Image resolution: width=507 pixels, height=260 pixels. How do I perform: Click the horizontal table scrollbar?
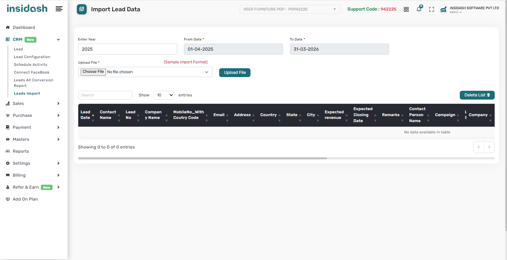pos(203,158)
